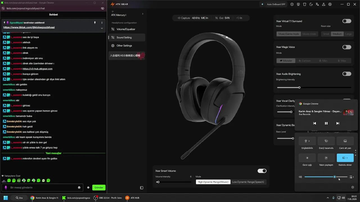Click the Volume Intensity slider handle
360x202 pixels.
158,182
